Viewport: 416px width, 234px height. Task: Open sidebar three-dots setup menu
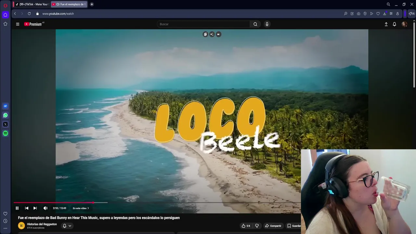click(5, 228)
